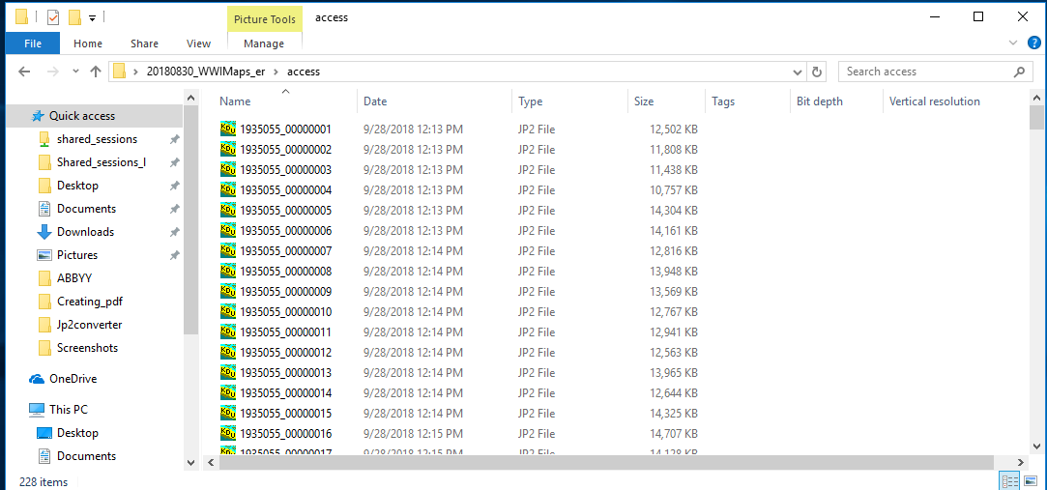This screenshot has width=1047, height=490.
Task: Click the 20180830_WWIMaps_er breadcrumb
Action: pyautogui.click(x=205, y=72)
